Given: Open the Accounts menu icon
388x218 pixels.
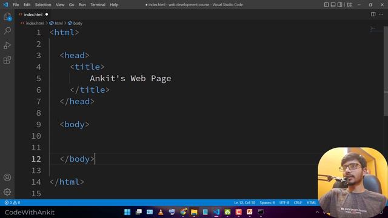Looking at the screenshot, I should coord(7,177).
